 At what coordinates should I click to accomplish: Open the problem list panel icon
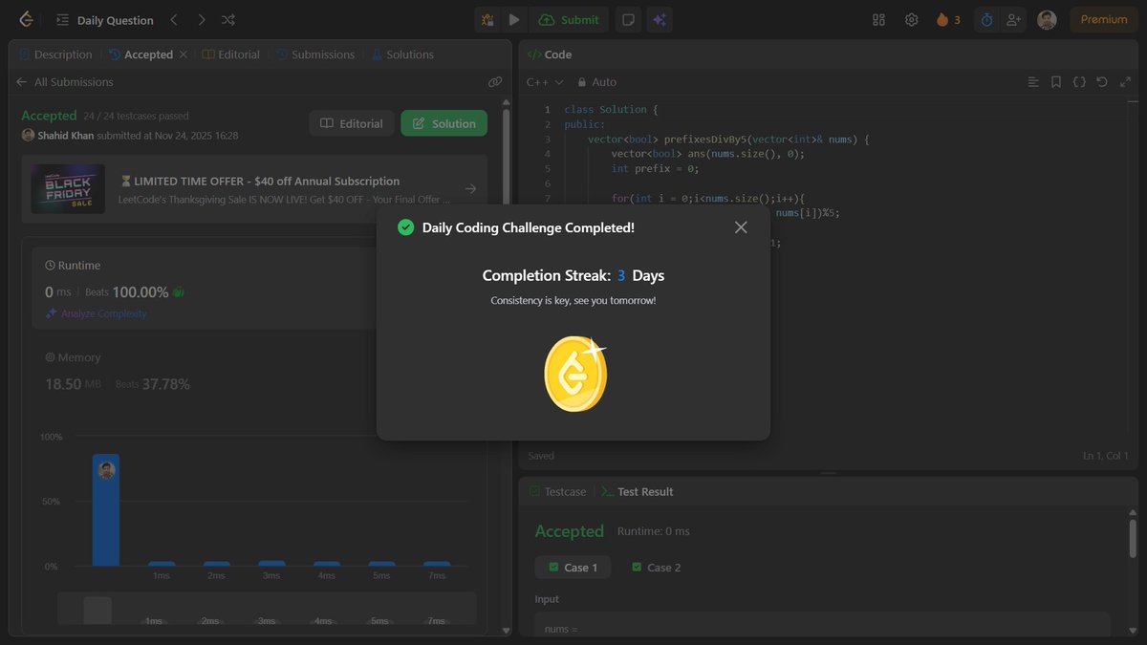[62, 20]
